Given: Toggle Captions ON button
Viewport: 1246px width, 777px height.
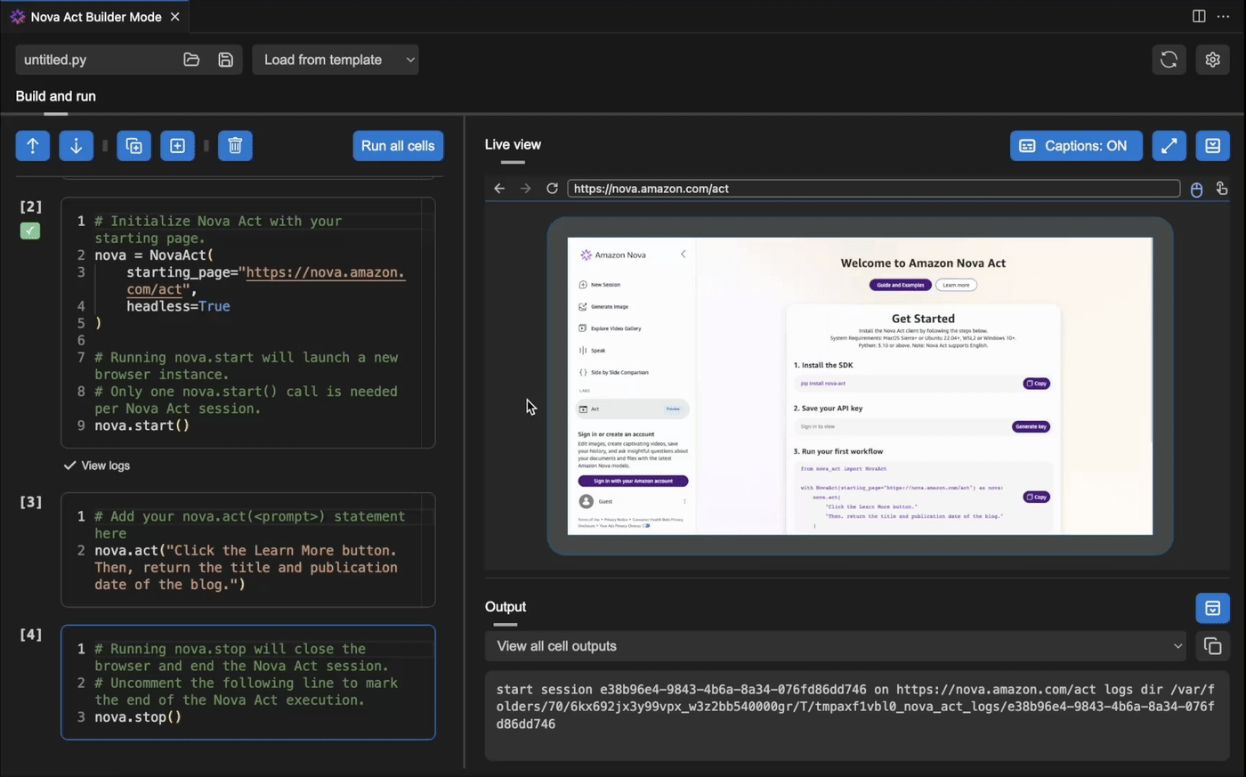Looking at the screenshot, I should click(x=1075, y=146).
